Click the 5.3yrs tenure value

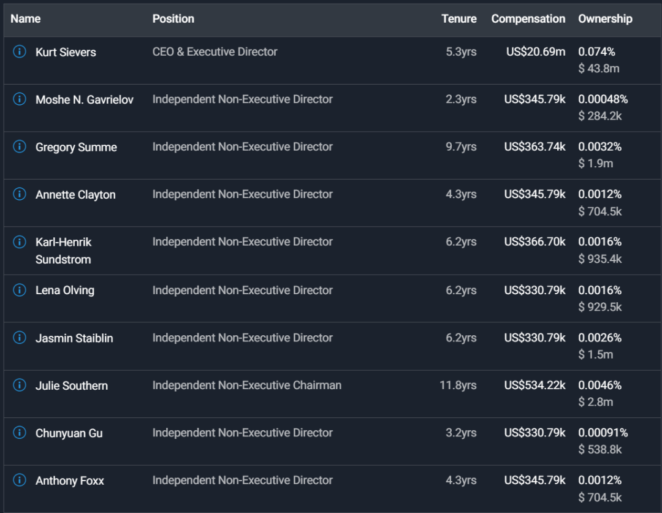(461, 51)
